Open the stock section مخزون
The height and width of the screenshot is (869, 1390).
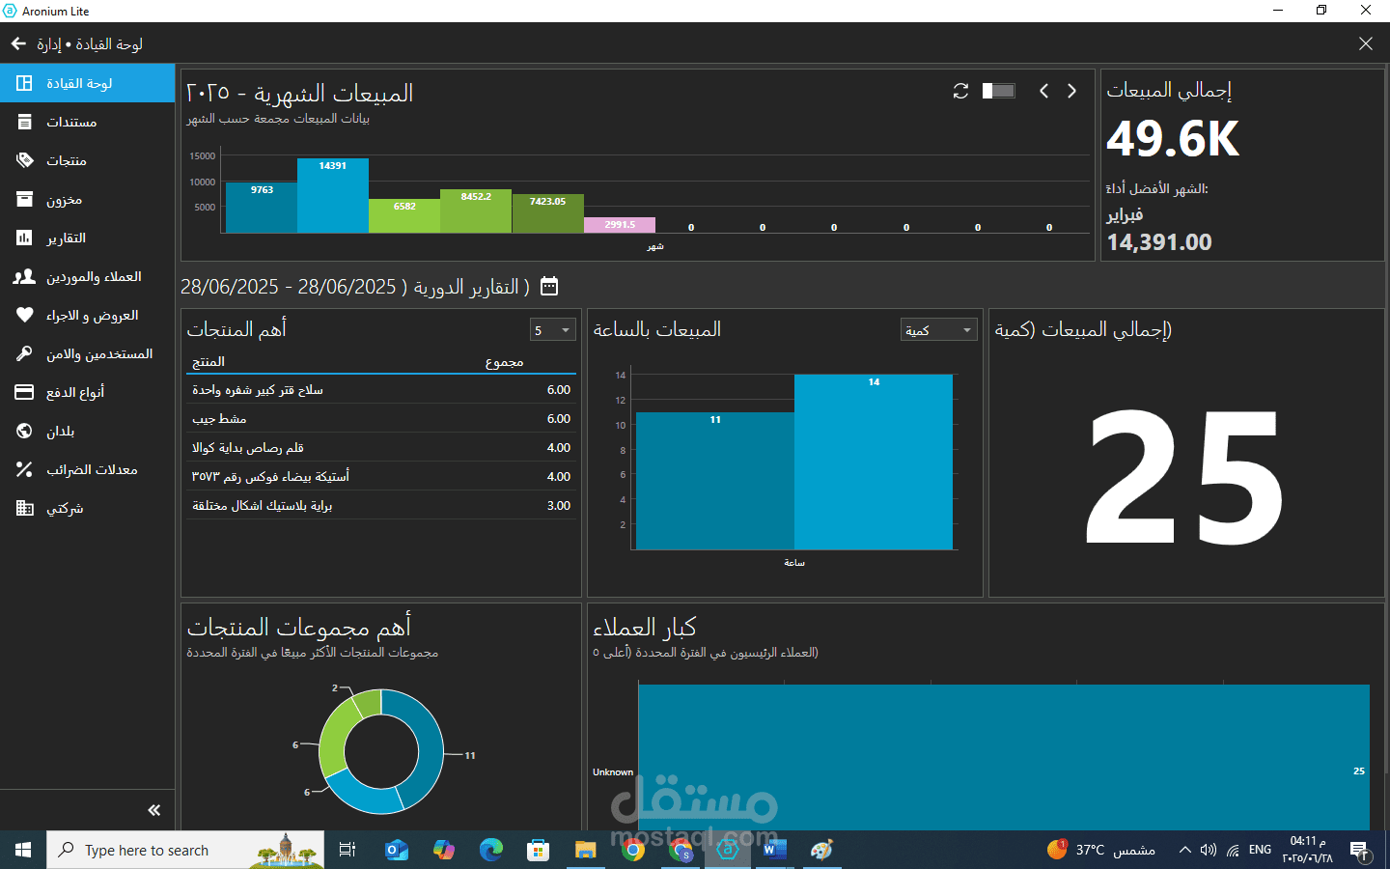[87, 199]
